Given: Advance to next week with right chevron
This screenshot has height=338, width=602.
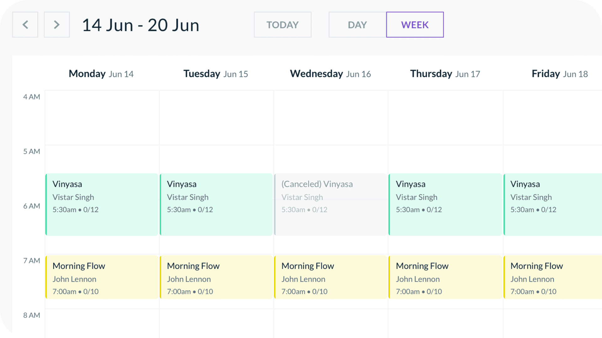Looking at the screenshot, I should coord(57,25).
